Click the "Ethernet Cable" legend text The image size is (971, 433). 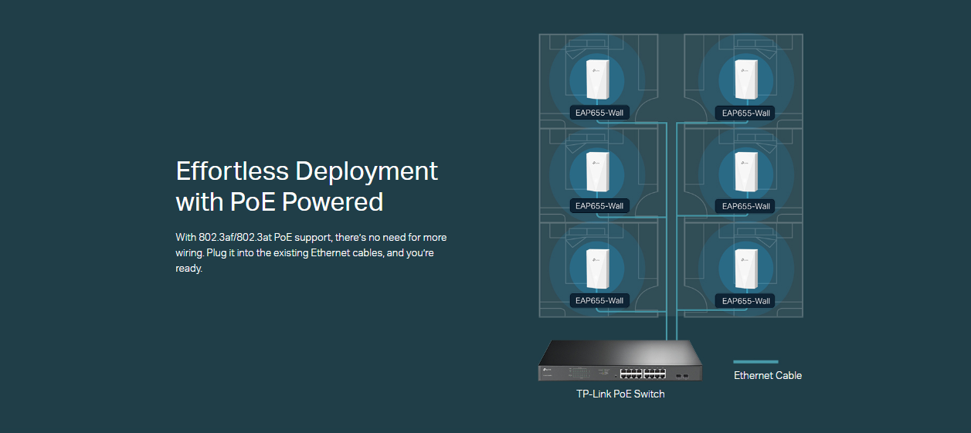click(x=768, y=376)
